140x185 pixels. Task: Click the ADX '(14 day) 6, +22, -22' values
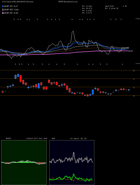tap(78, 138)
